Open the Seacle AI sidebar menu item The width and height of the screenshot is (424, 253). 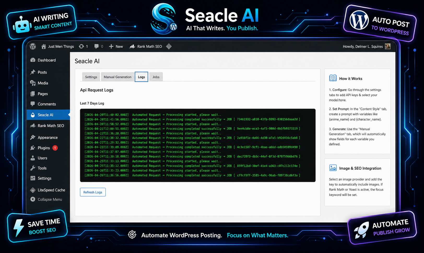coord(46,114)
